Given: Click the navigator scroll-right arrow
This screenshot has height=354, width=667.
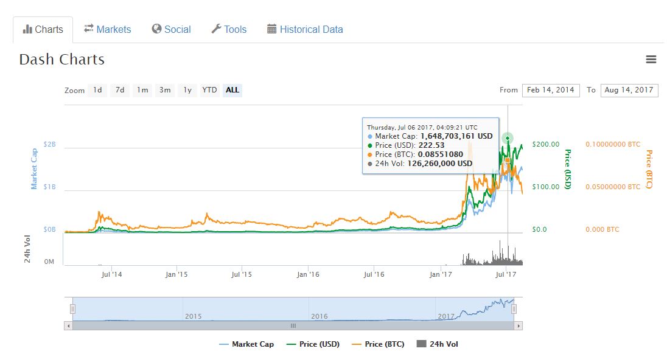Looking at the screenshot, I should point(518,326).
